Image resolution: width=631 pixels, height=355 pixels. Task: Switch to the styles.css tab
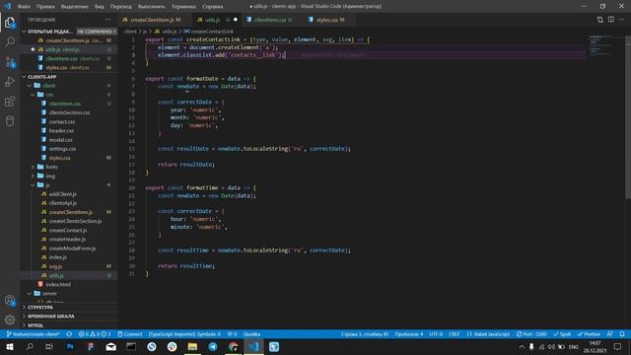pyautogui.click(x=326, y=20)
